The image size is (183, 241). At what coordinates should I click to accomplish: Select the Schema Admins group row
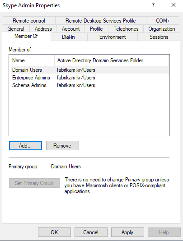[90, 85]
